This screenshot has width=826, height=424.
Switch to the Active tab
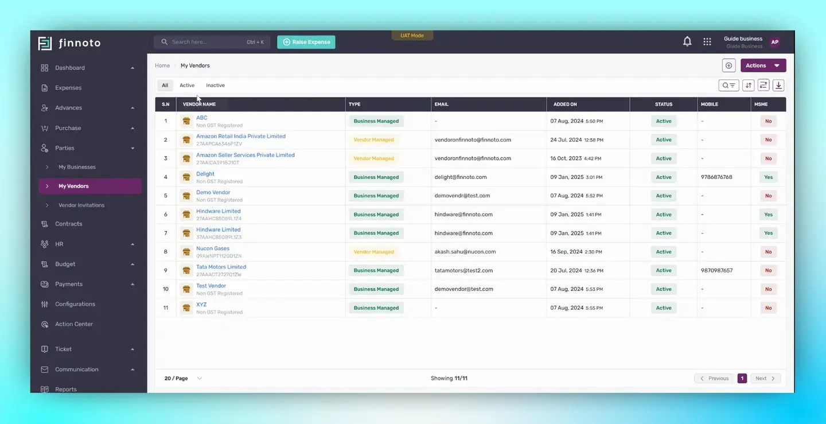tap(187, 85)
